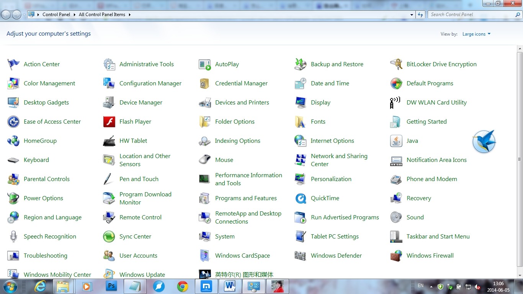Open Internet Explorer from taskbar
This screenshot has width=523, height=294.
(40, 286)
